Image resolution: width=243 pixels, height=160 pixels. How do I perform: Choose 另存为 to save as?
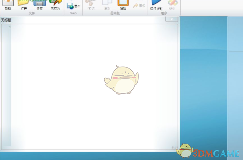click(56, 5)
